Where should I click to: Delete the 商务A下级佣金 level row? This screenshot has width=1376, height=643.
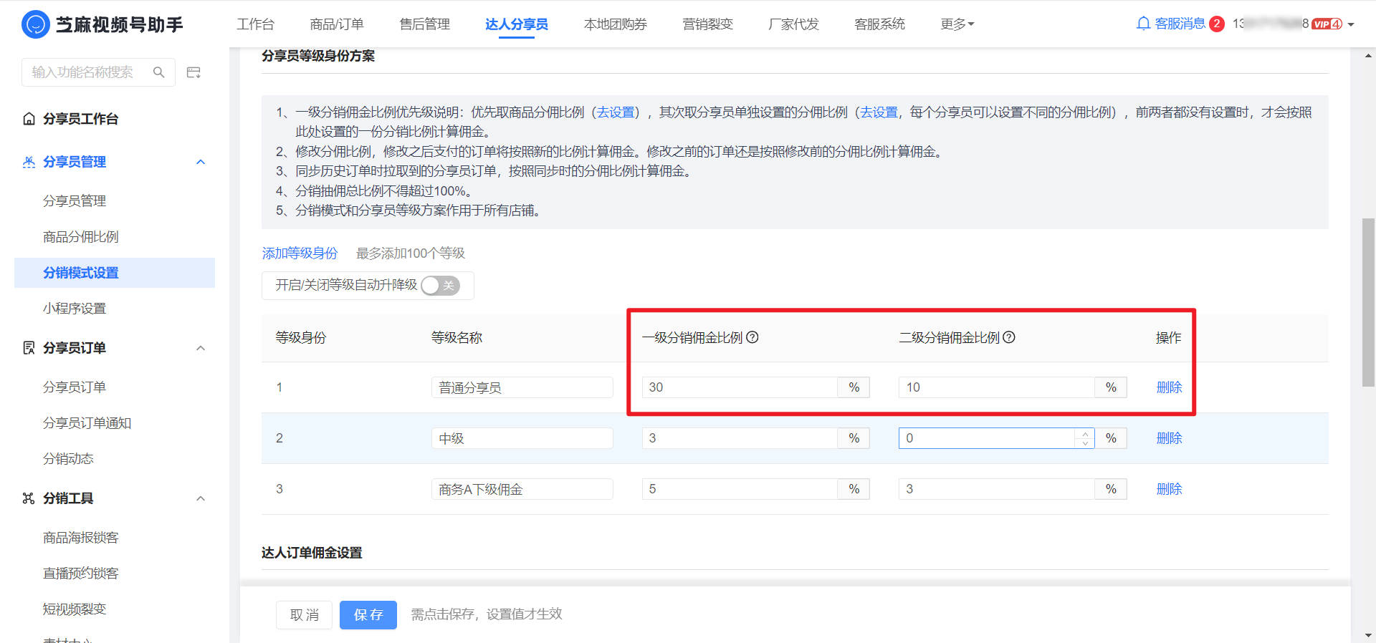click(x=1170, y=489)
